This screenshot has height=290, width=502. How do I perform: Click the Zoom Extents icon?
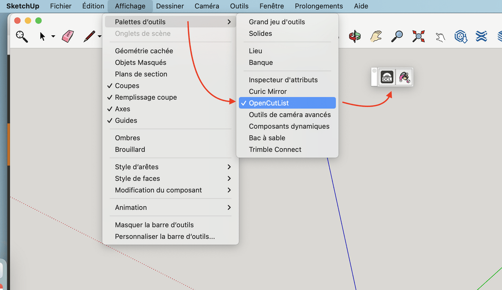(419, 36)
